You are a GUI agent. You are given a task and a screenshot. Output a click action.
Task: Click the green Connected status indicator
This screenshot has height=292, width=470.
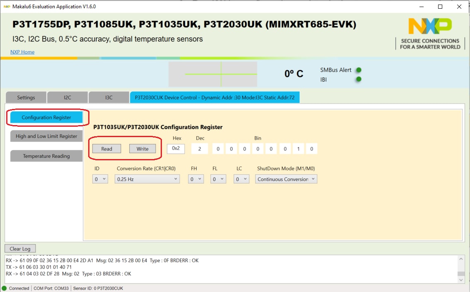[5, 288]
